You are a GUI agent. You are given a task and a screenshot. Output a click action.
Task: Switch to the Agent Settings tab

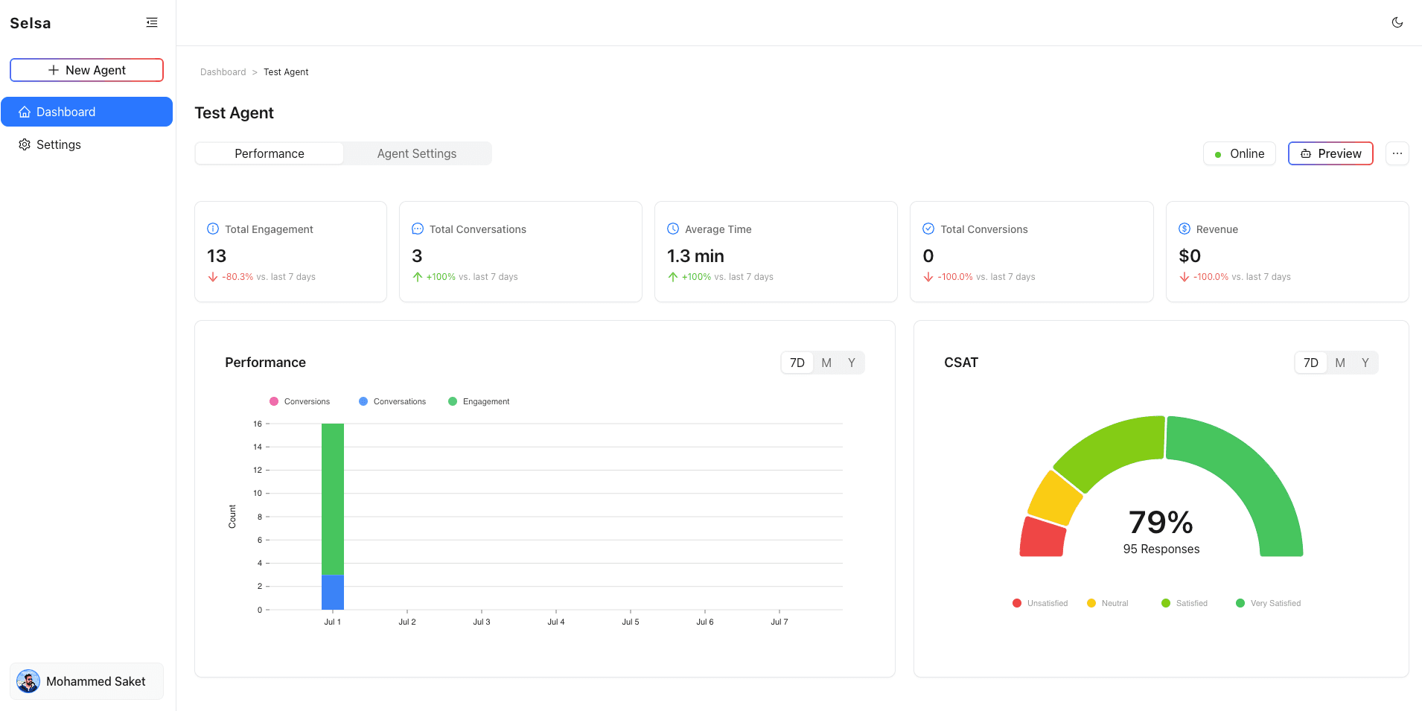(416, 153)
